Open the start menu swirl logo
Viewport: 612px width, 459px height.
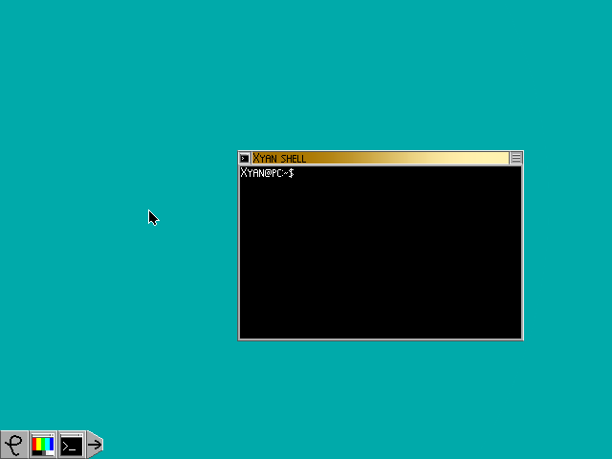[x=14, y=445]
